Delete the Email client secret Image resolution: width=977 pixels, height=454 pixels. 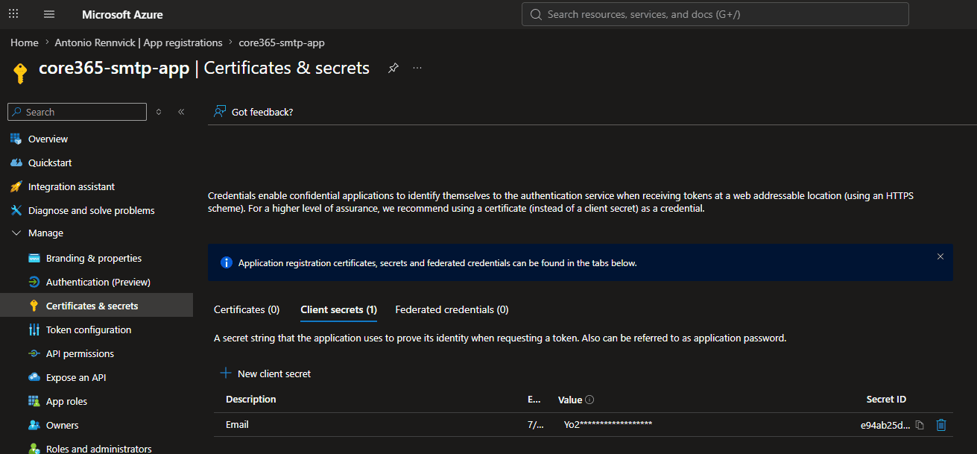click(x=941, y=425)
